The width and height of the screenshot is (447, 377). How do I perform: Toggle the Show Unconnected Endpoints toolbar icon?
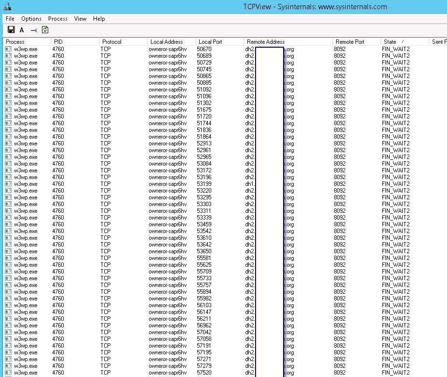click(34, 30)
